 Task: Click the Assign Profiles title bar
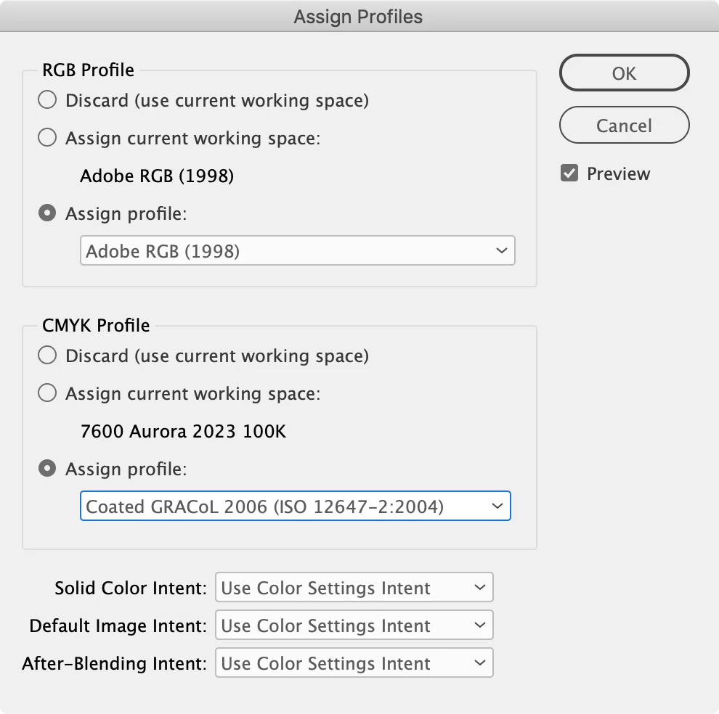(x=359, y=16)
